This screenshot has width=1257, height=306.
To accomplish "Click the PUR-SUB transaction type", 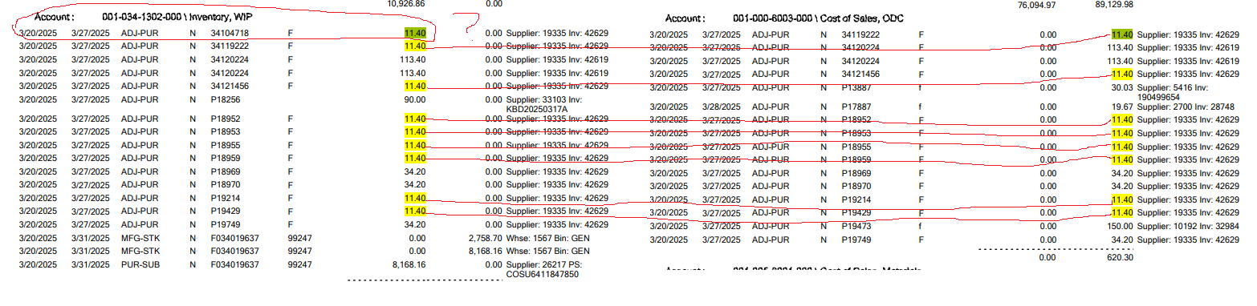I will 140,264.
